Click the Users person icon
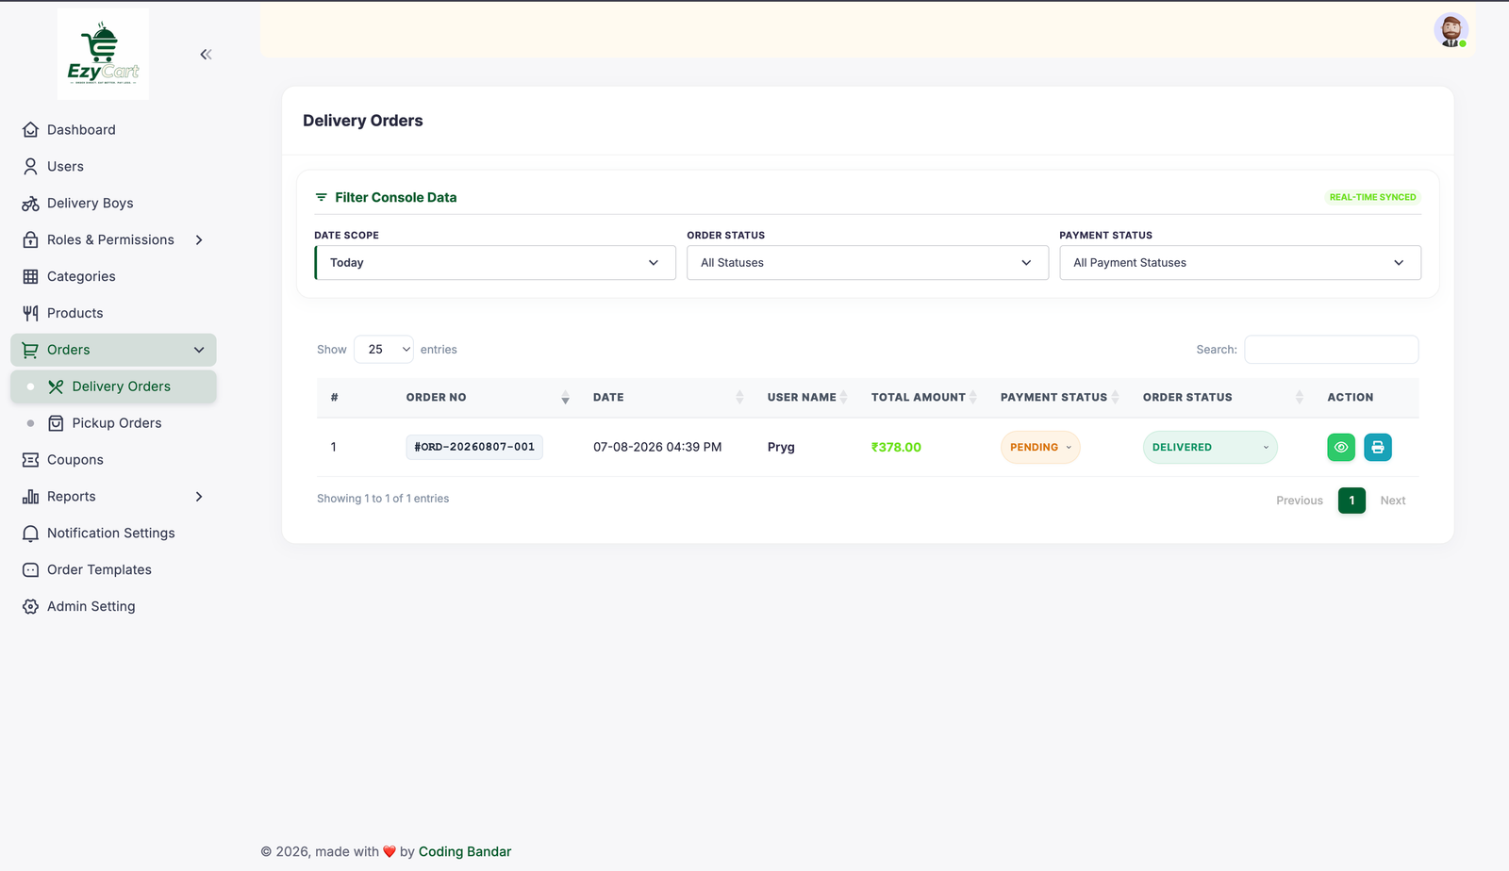1509x871 pixels. point(30,167)
